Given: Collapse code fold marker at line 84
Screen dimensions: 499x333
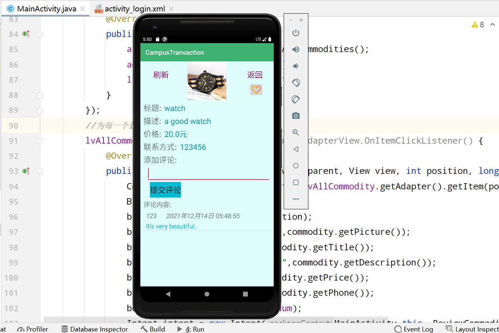Looking at the screenshot, I should point(40,34).
